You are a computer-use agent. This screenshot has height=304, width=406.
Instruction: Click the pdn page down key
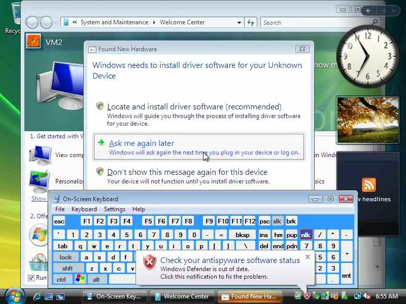pyautogui.click(x=291, y=246)
